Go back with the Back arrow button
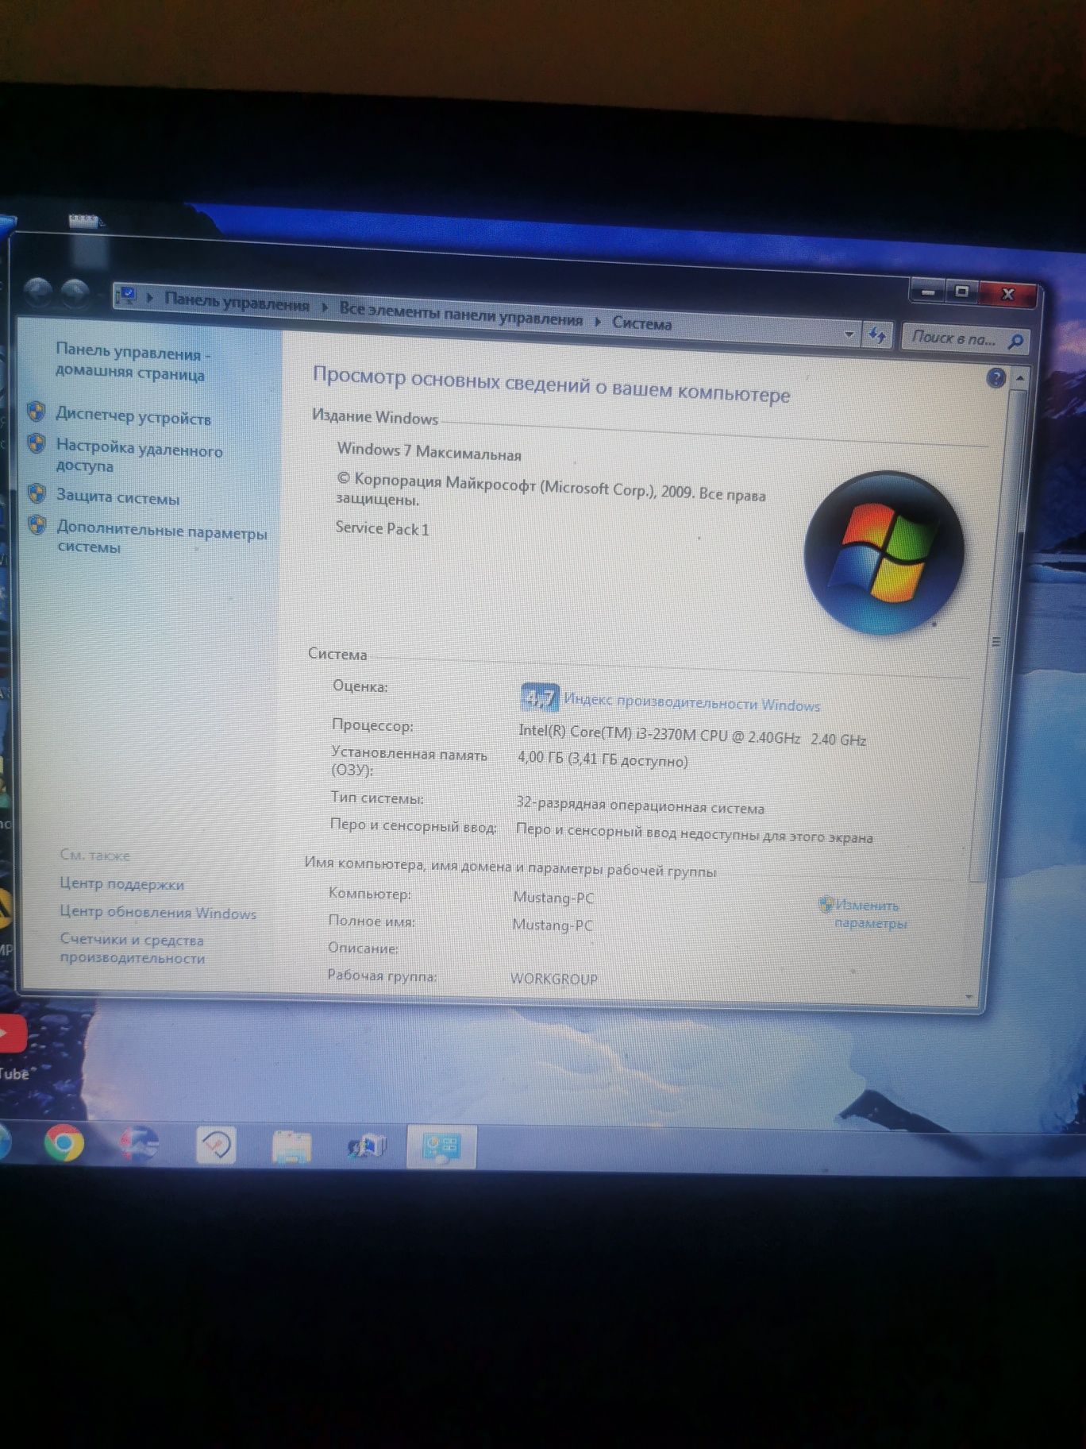The width and height of the screenshot is (1086, 1449). pos(38,293)
